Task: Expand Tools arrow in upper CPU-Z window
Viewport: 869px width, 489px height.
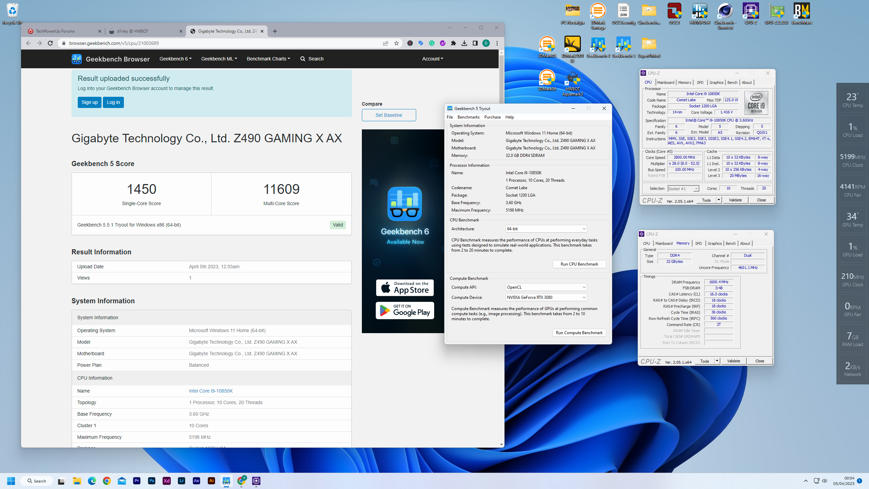Action: pyautogui.click(x=719, y=200)
